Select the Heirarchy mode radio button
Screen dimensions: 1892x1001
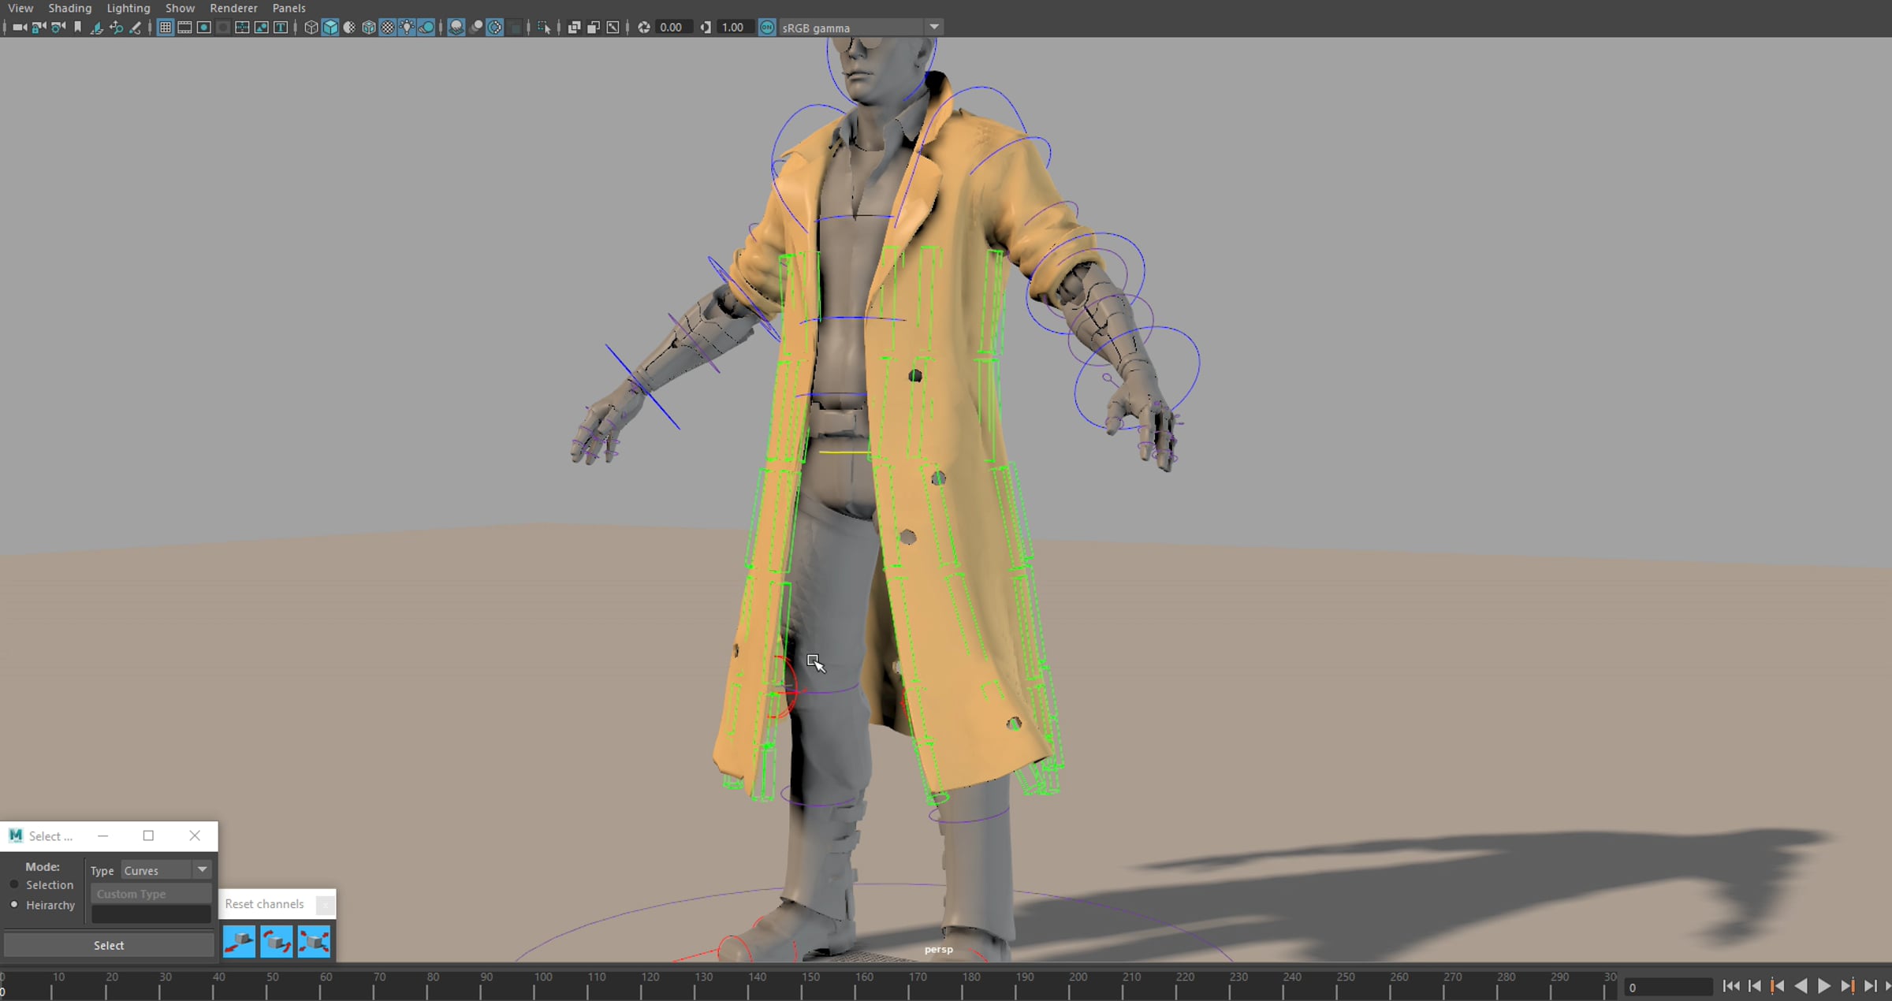[x=14, y=905]
